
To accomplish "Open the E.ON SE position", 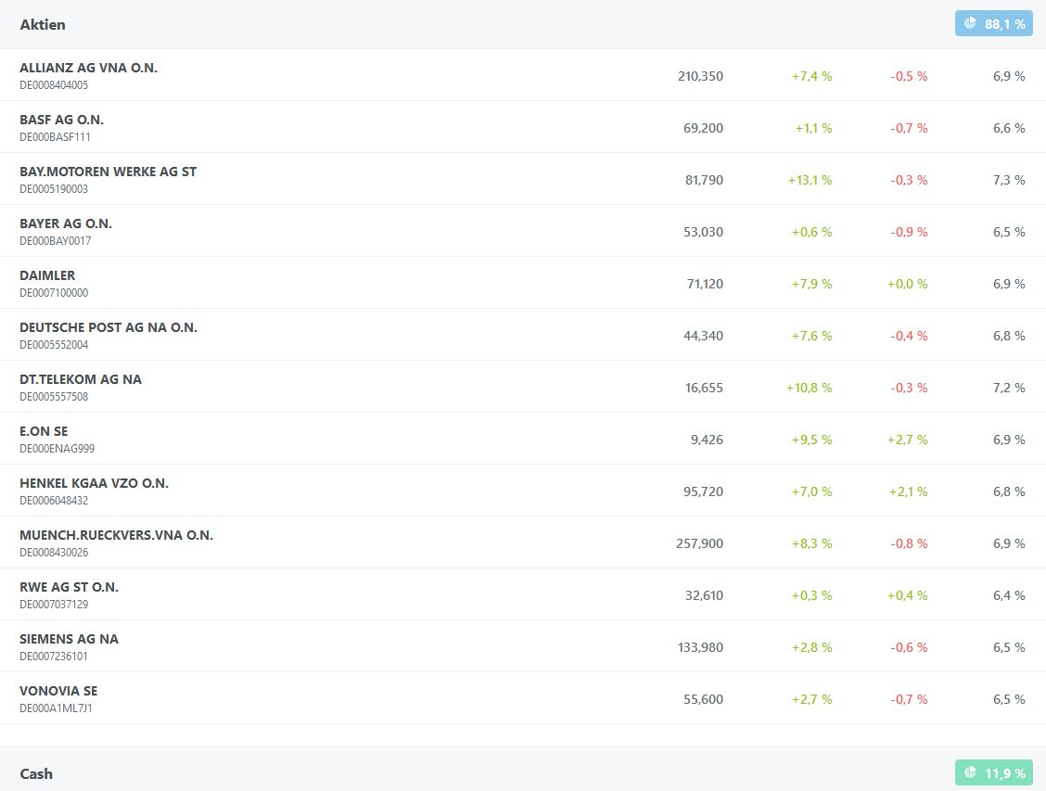I will [44, 431].
